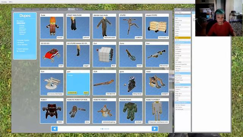Select the Gun turret on stand dupe
243x137 pixels.
coord(52,83)
